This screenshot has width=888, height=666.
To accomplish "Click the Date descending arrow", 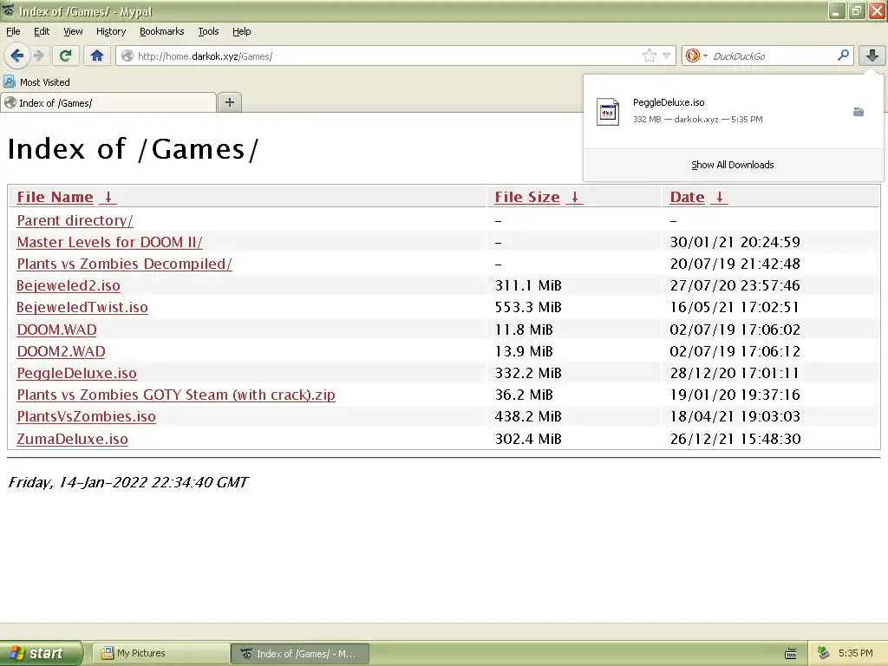I will pyautogui.click(x=719, y=197).
